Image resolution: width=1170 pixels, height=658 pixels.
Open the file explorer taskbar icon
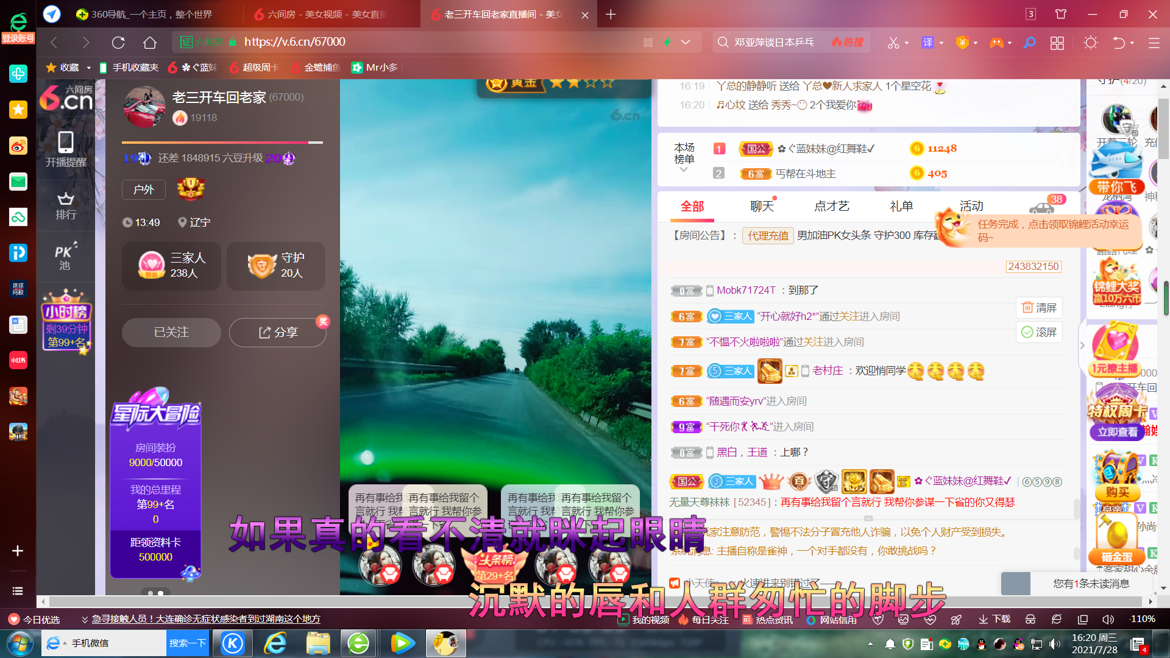tap(318, 643)
